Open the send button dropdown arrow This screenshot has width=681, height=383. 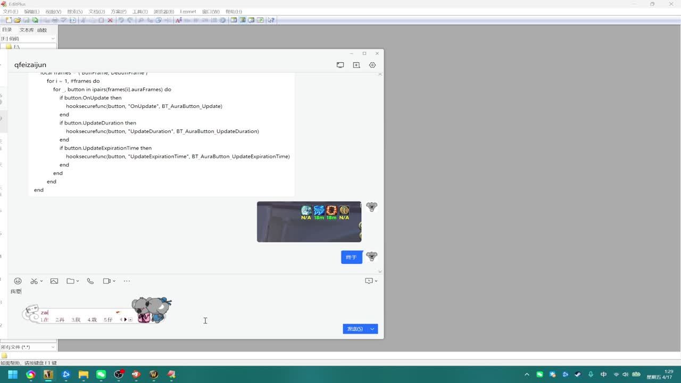pyautogui.click(x=372, y=329)
